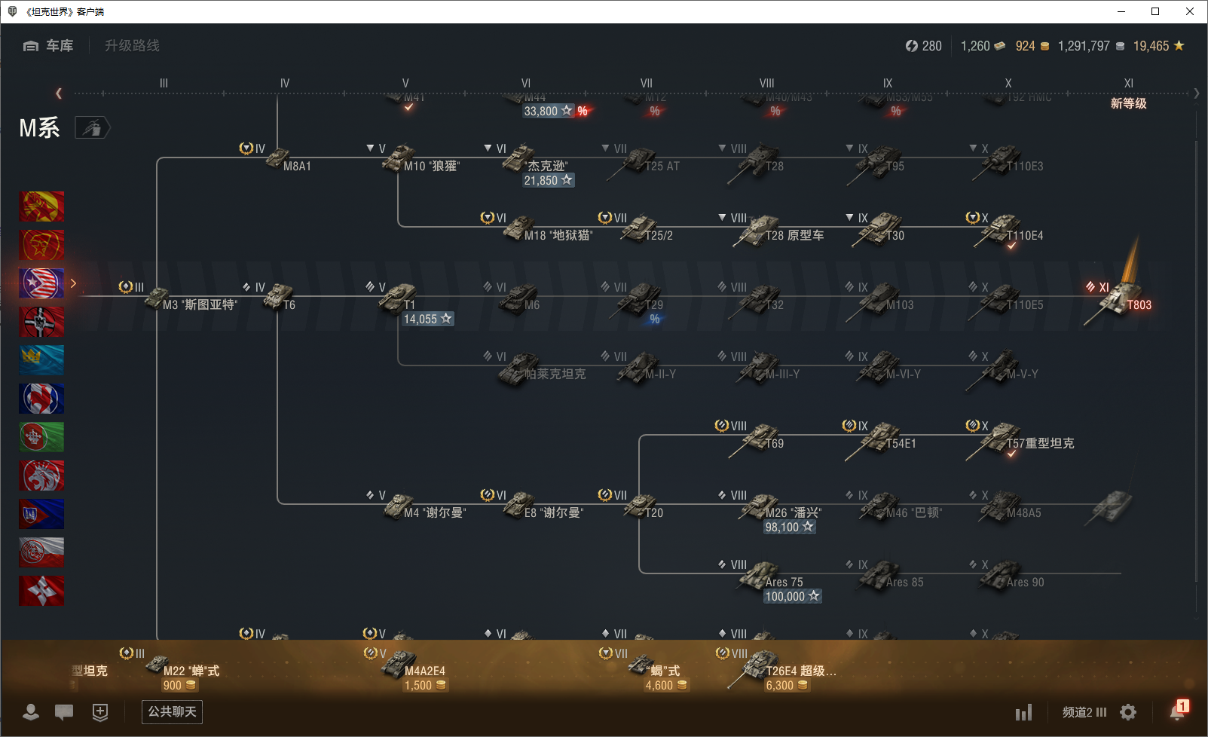
Task: Open the statistics bar-chart icon
Action: coord(1023,712)
